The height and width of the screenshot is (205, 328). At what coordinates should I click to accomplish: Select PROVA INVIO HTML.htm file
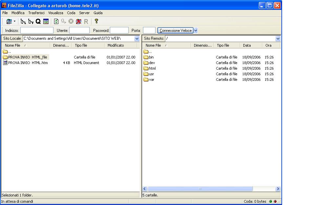26,63
